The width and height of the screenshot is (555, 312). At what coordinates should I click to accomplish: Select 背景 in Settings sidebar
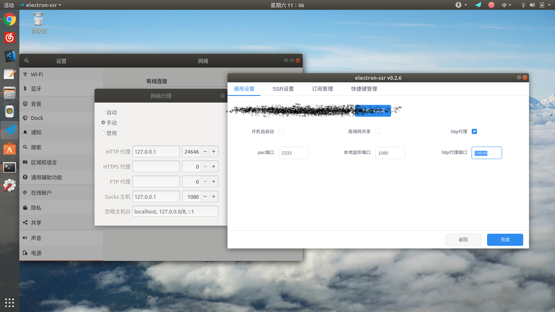pos(61,104)
